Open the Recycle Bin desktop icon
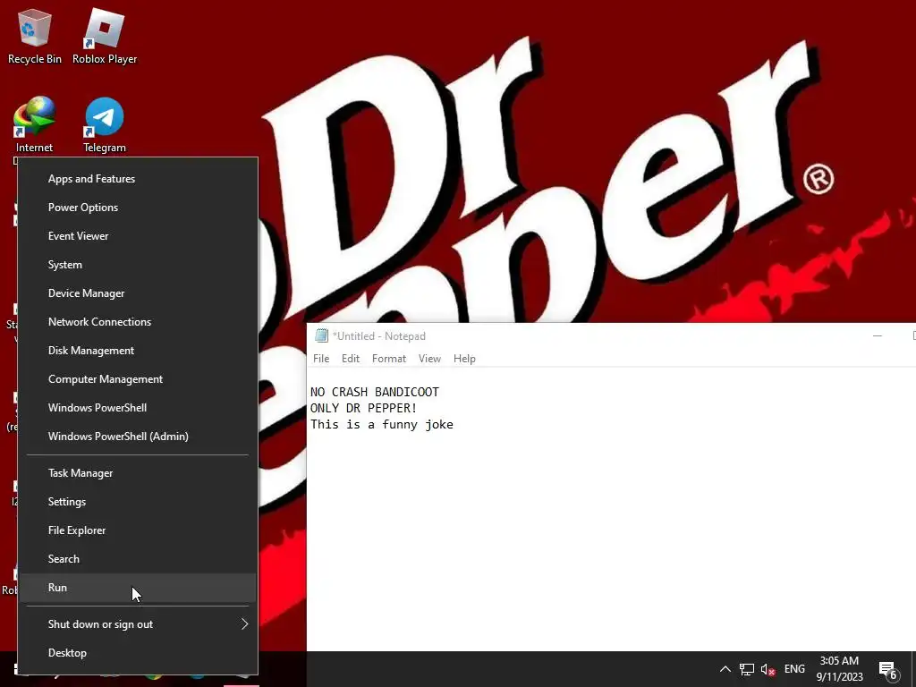This screenshot has width=916, height=687. point(35,36)
